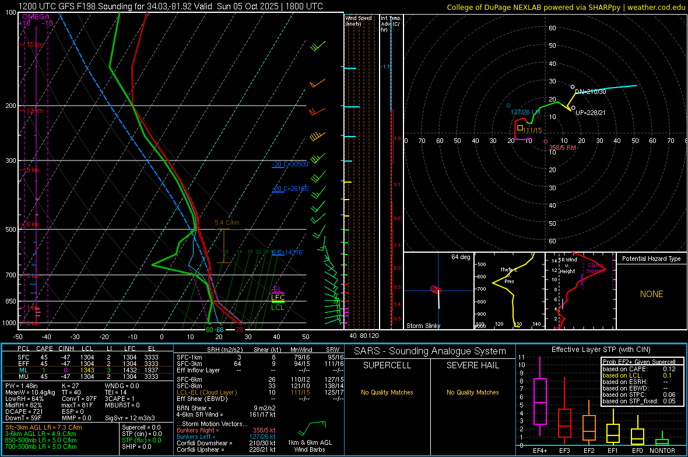Click the yellow based on LCL: line
This screenshot has width=688, height=457.
pos(637,375)
